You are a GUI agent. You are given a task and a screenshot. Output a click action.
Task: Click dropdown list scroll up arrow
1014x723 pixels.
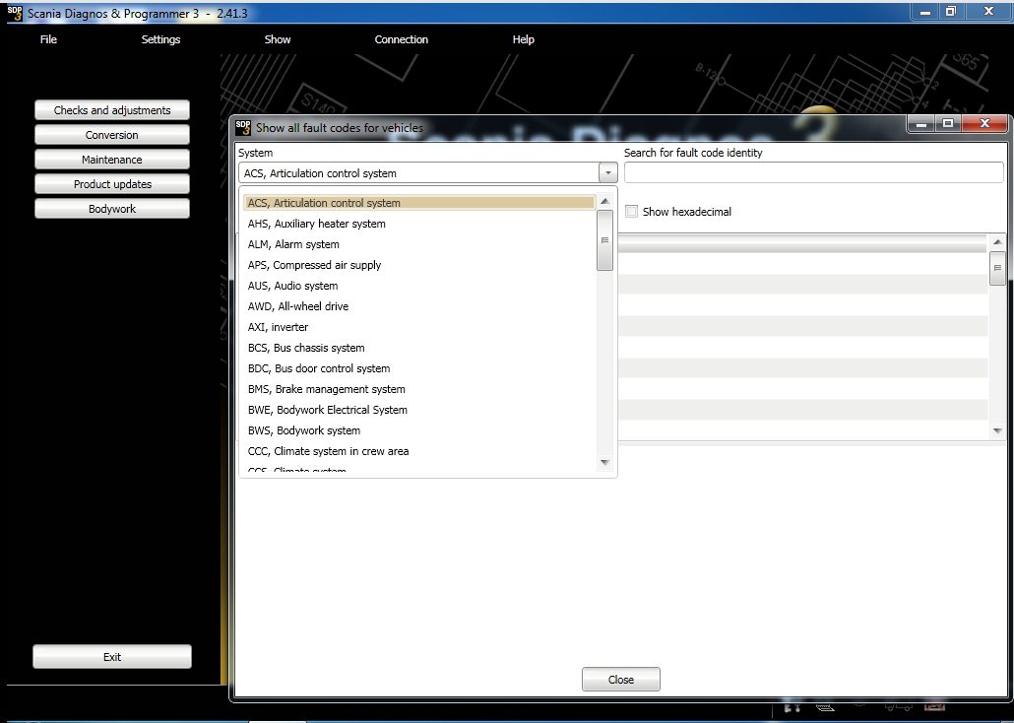pyautogui.click(x=604, y=201)
